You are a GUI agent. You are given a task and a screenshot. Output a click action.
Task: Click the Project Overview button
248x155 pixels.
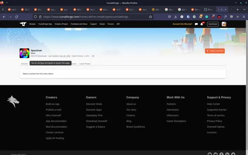pos(215,51)
